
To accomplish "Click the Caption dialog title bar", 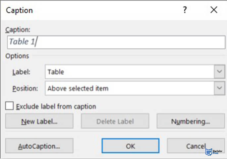I will click(x=93, y=10).
